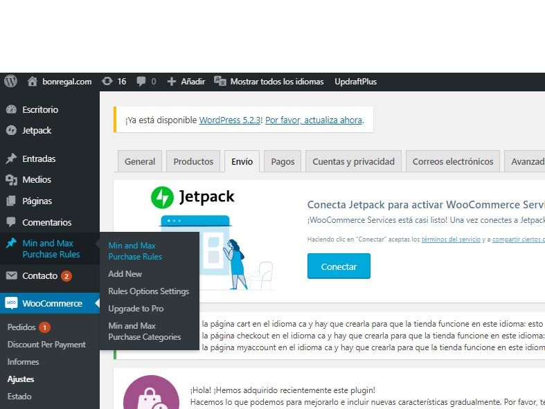Open bonregal.com site link in admin bar
This screenshot has height=409, width=545.
pos(67,82)
